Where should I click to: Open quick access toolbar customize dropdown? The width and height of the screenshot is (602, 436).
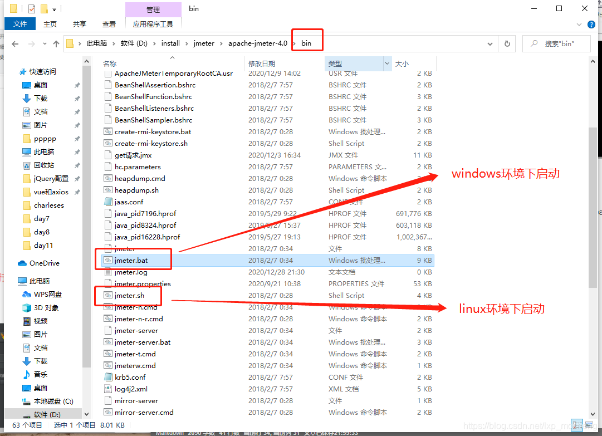[54, 9]
